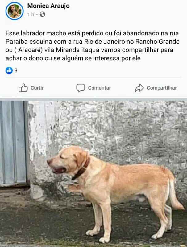
Task: Tap the Compartilhar arrow icon
Action: (x=139, y=88)
